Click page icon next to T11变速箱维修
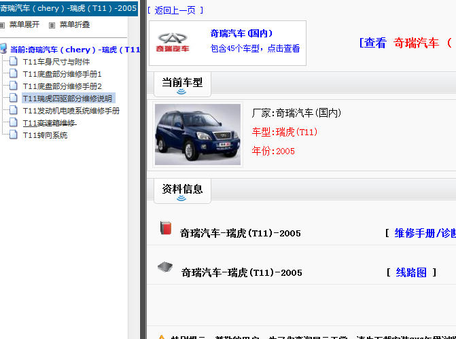Image resolution: width=456 pixels, height=339 pixels. pos(14,122)
